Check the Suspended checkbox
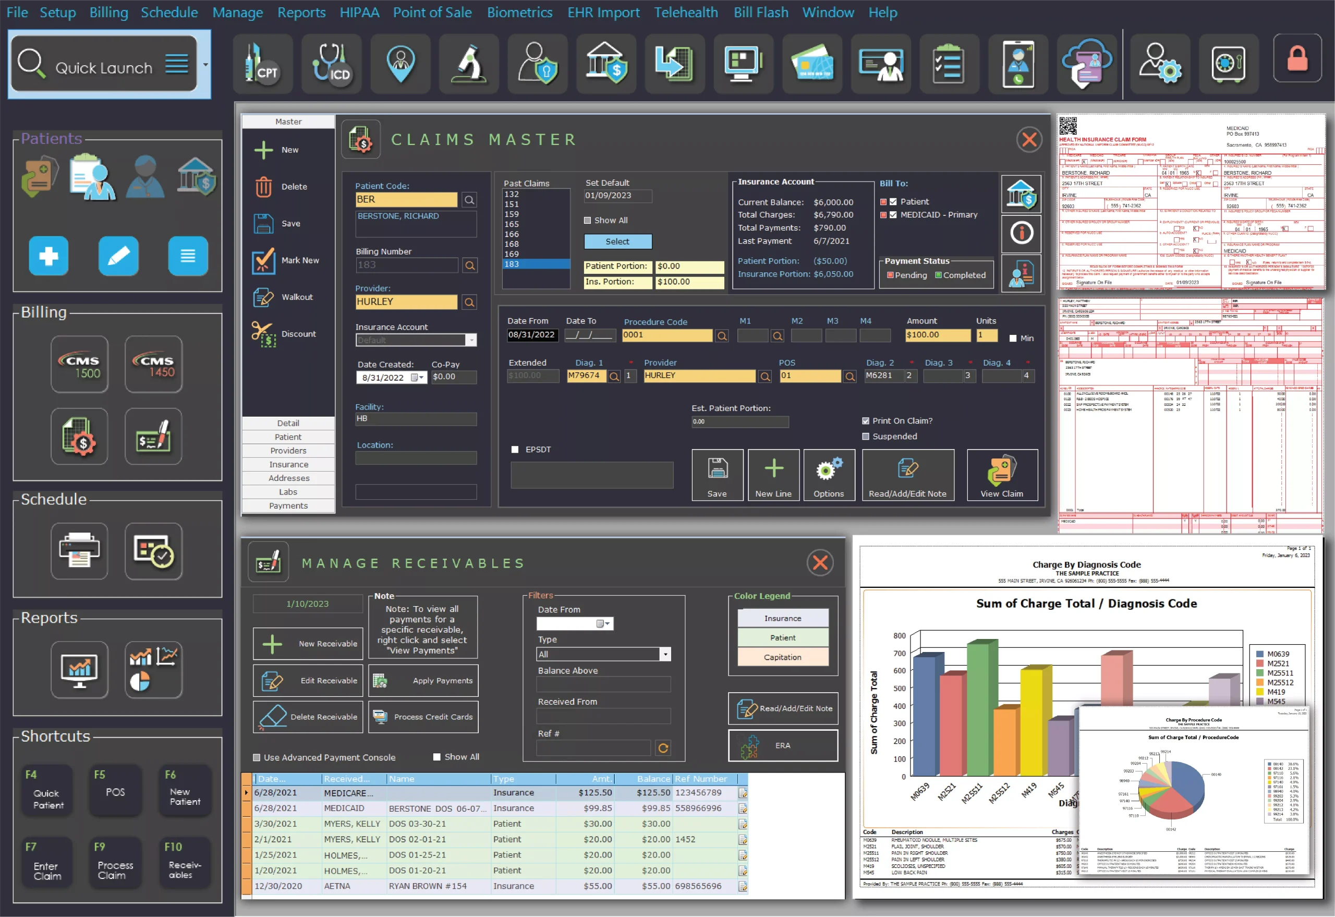The image size is (1335, 917). 866,437
